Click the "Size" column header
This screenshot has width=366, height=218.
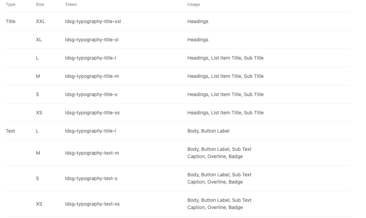tap(40, 4)
